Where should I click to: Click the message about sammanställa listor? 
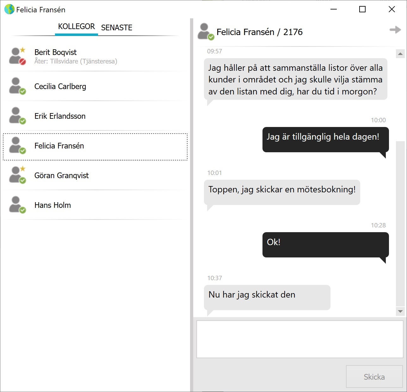pos(296,79)
